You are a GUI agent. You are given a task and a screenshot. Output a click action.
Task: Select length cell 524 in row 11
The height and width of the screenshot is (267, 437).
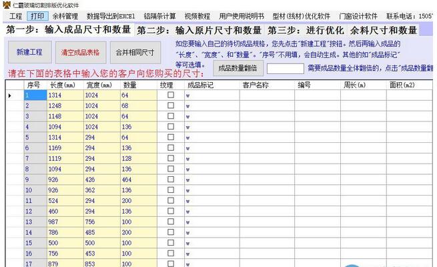coord(65,201)
